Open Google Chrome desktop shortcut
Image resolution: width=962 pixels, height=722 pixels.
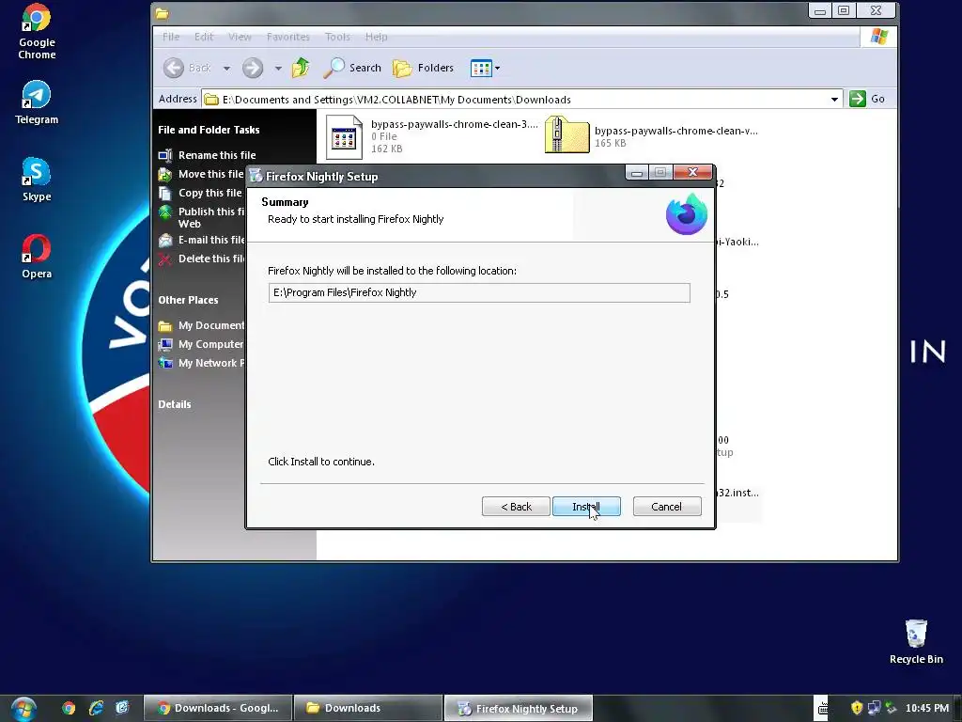(37, 31)
